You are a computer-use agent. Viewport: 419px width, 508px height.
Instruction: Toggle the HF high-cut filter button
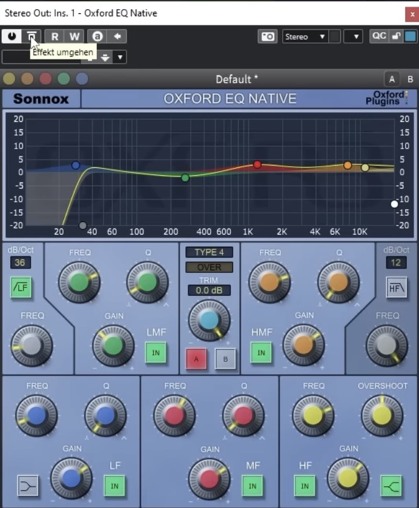pos(397,287)
